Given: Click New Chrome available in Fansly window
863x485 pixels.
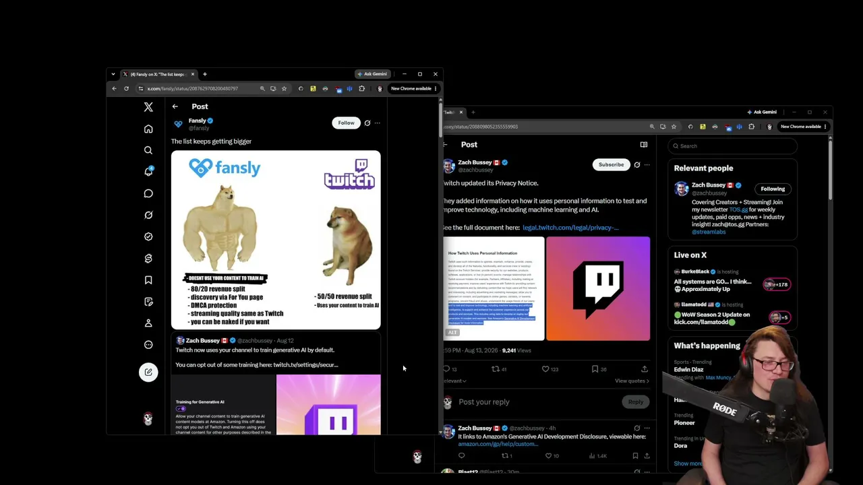Looking at the screenshot, I should click(x=413, y=88).
